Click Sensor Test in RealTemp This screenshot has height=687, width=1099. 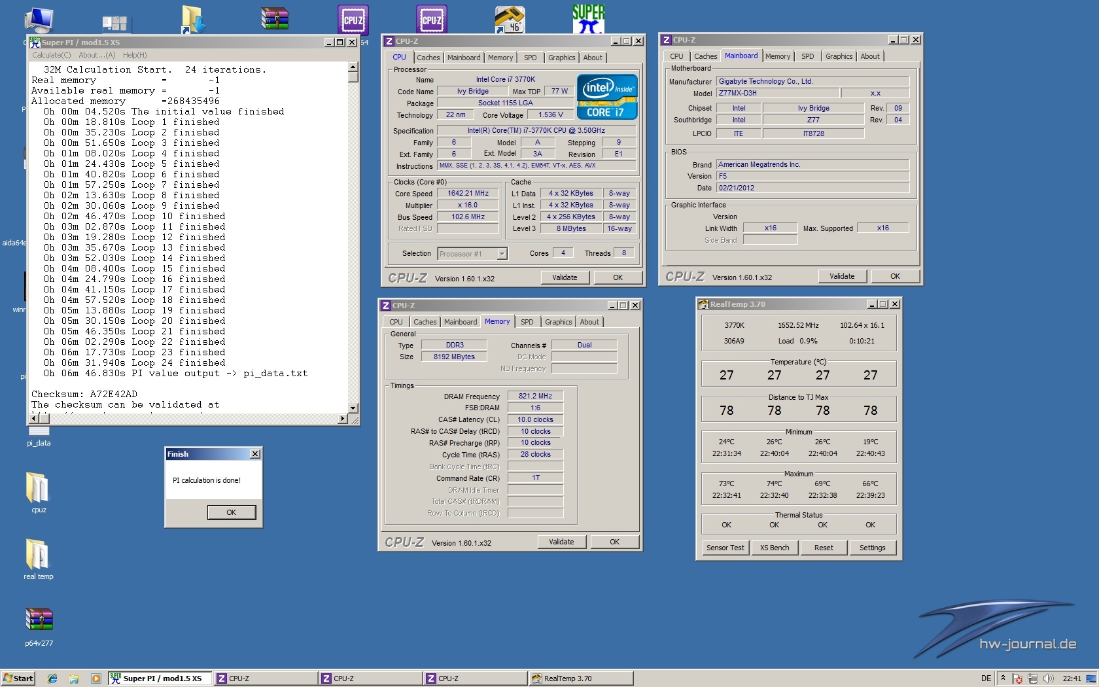[x=725, y=548]
